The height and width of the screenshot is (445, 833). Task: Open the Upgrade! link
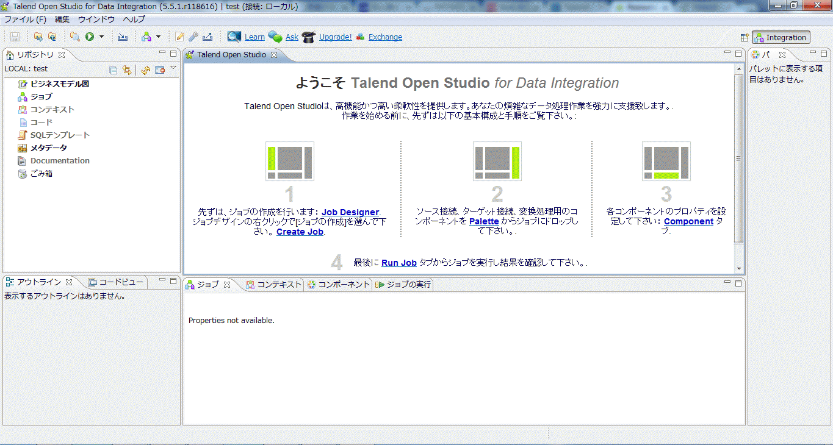335,37
